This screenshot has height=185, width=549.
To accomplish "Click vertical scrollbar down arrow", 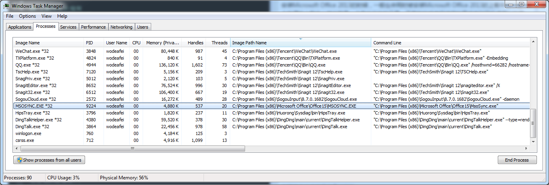I will pos(533,141).
